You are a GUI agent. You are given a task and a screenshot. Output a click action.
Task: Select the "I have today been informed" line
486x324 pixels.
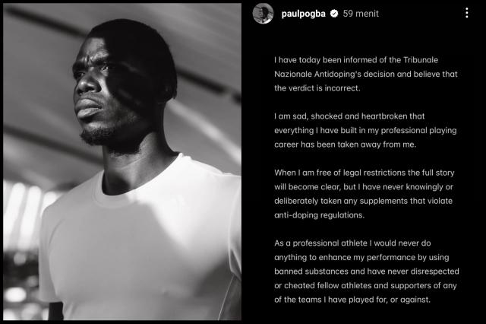point(356,60)
